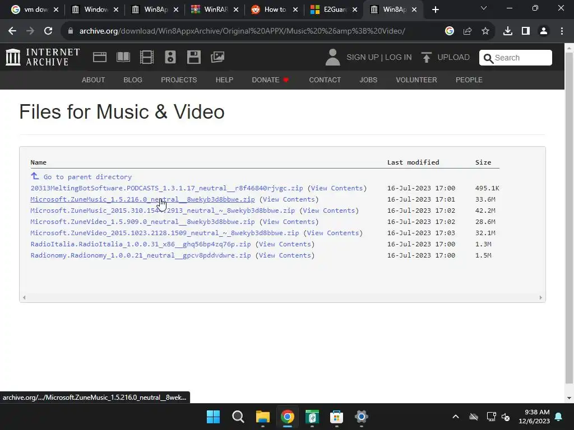
Task: Show hidden system tray icons
Action: tap(456, 417)
